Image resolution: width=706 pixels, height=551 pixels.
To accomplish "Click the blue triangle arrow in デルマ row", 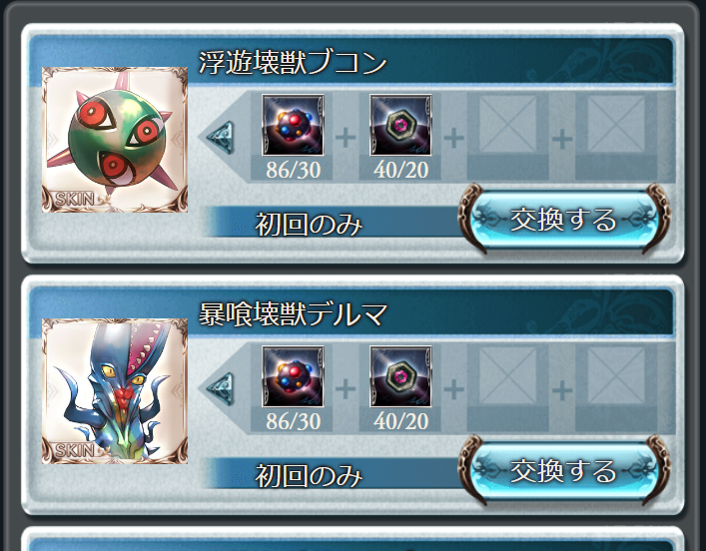I will [221, 389].
